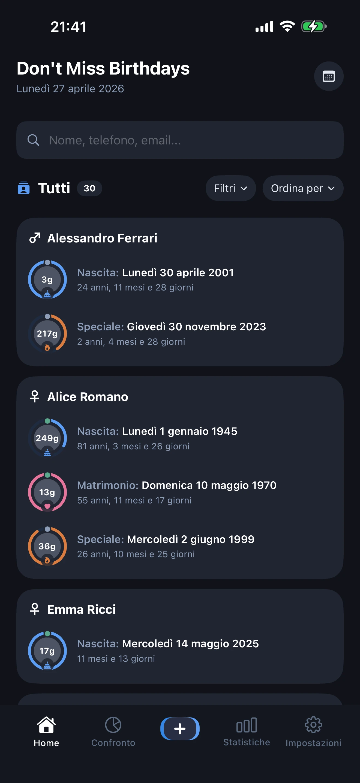Expand the Filtri dropdown
The width and height of the screenshot is (360, 783).
(x=230, y=188)
